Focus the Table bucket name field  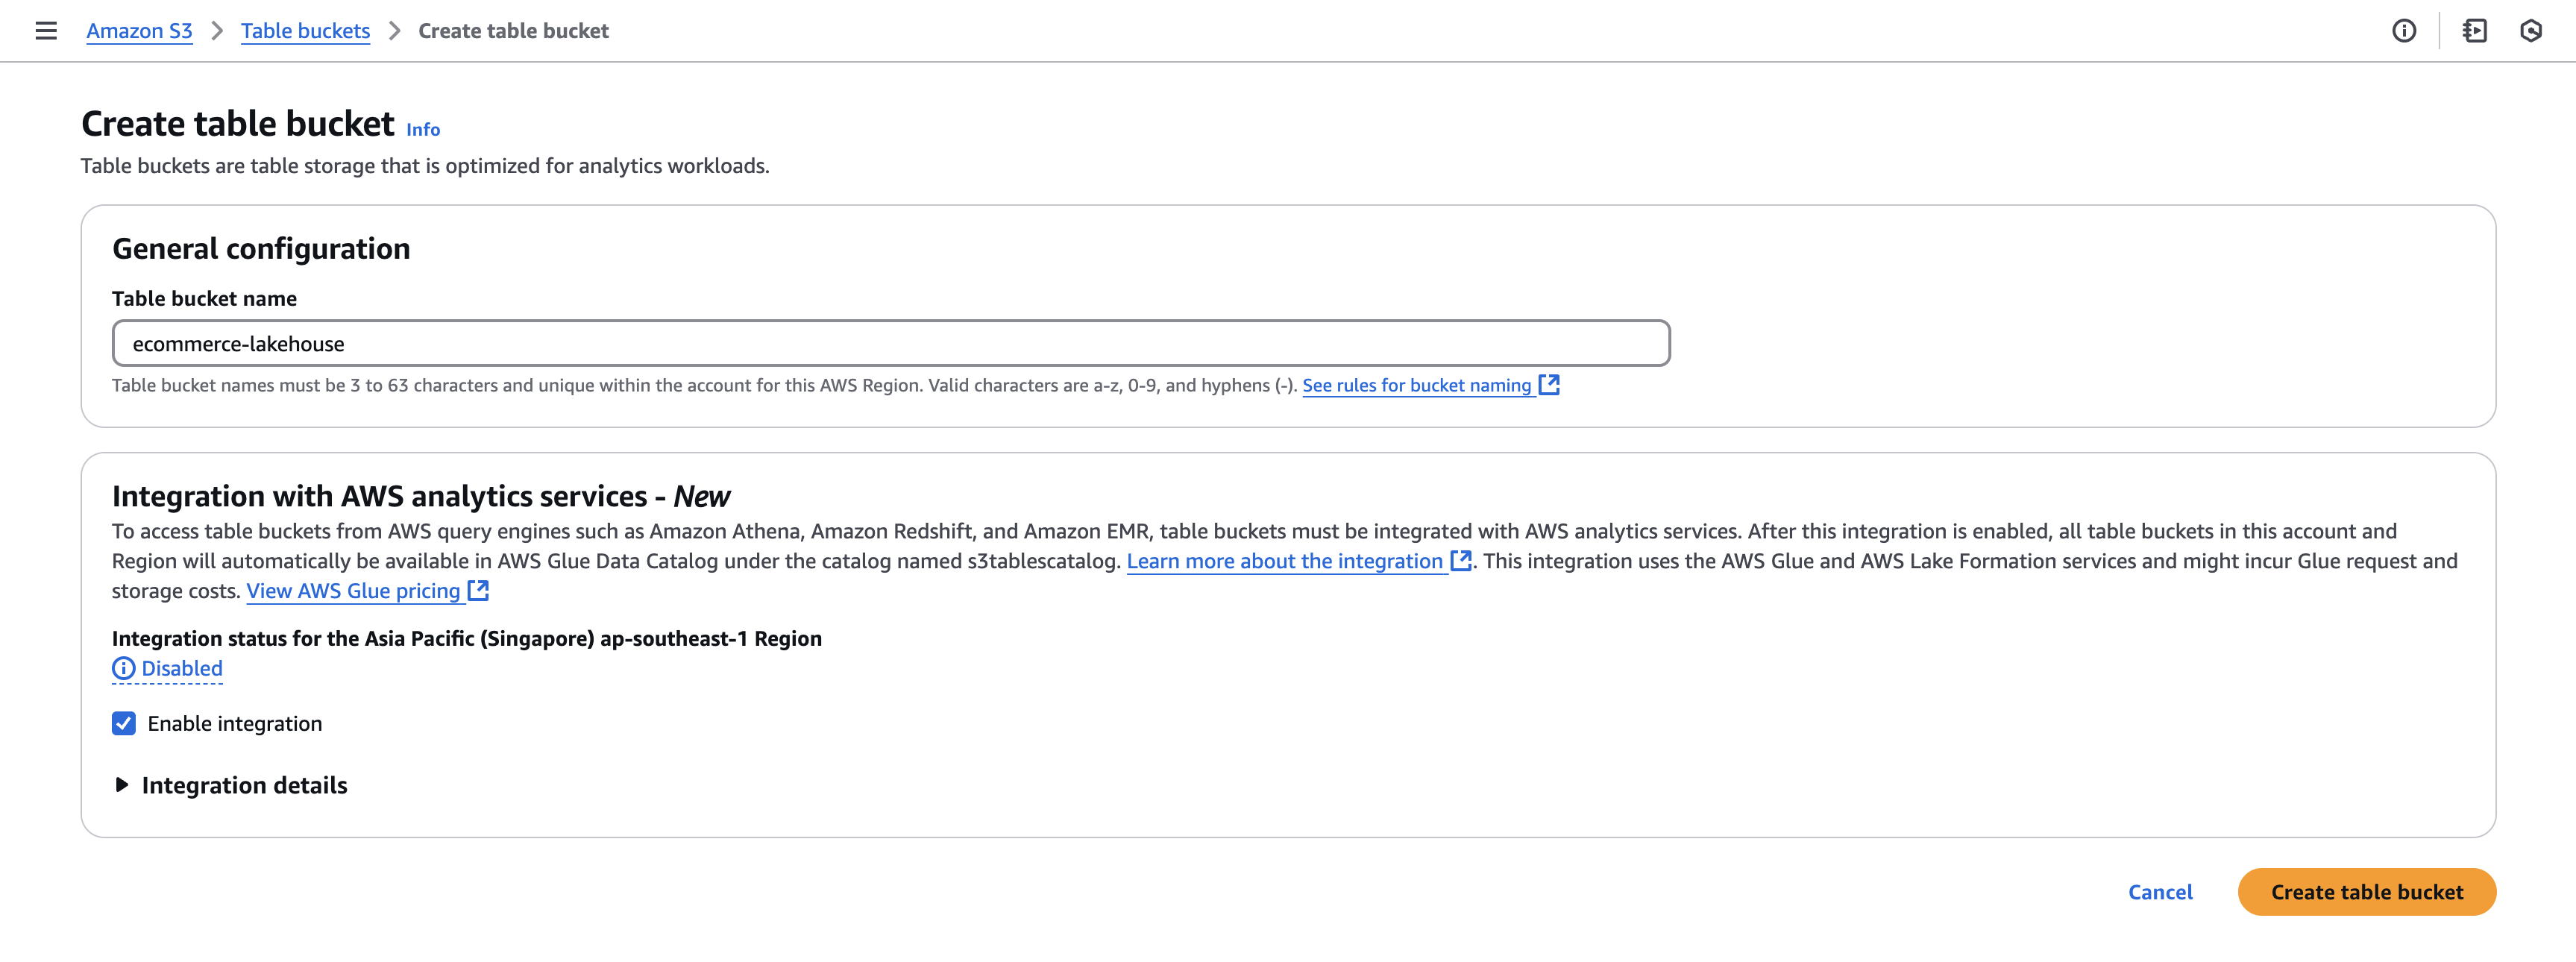(890, 344)
